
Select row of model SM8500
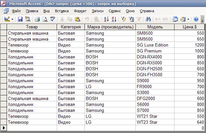[4, 33]
